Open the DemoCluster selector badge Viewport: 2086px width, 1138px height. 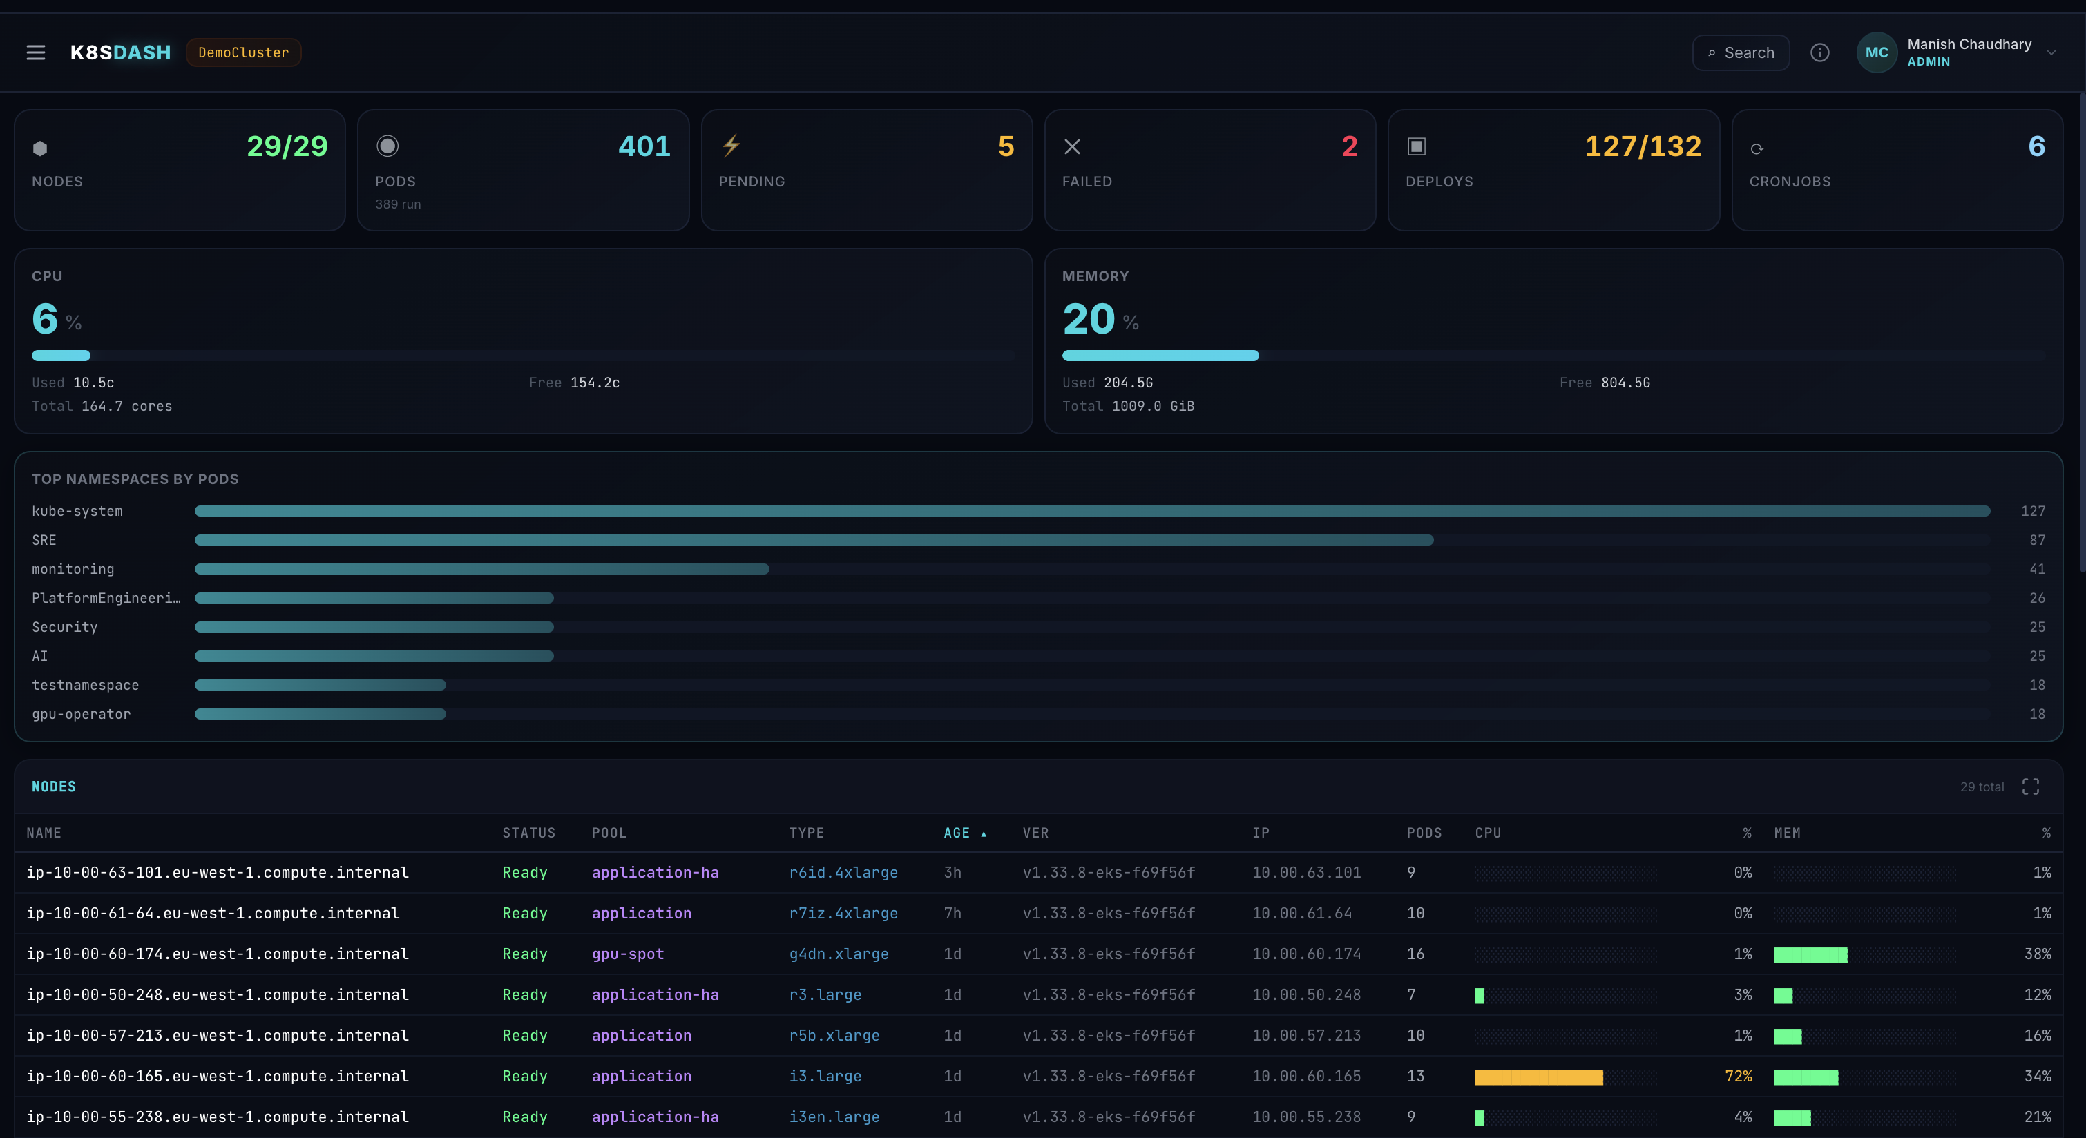coord(243,52)
